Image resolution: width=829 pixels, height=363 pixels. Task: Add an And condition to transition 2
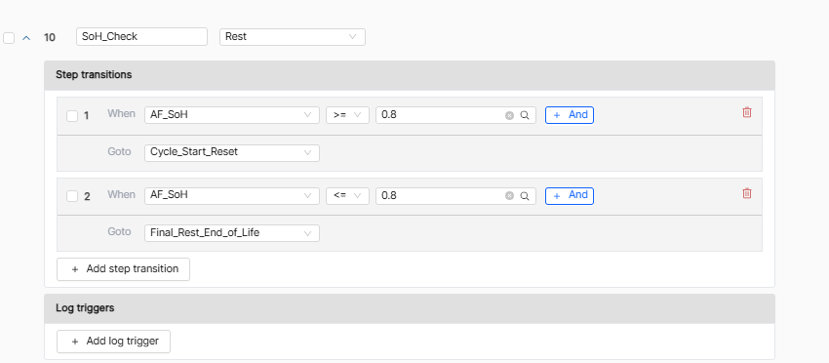click(570, 195)
